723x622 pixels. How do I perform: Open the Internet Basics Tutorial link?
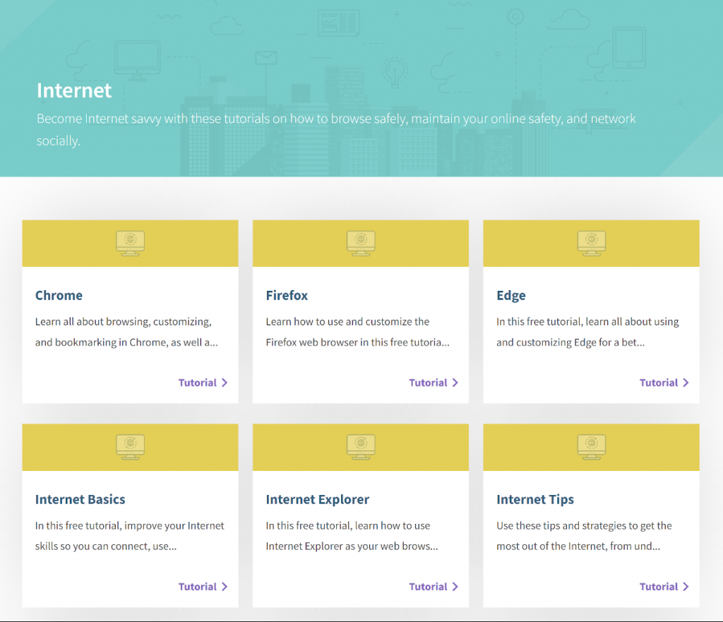point(198,587)
